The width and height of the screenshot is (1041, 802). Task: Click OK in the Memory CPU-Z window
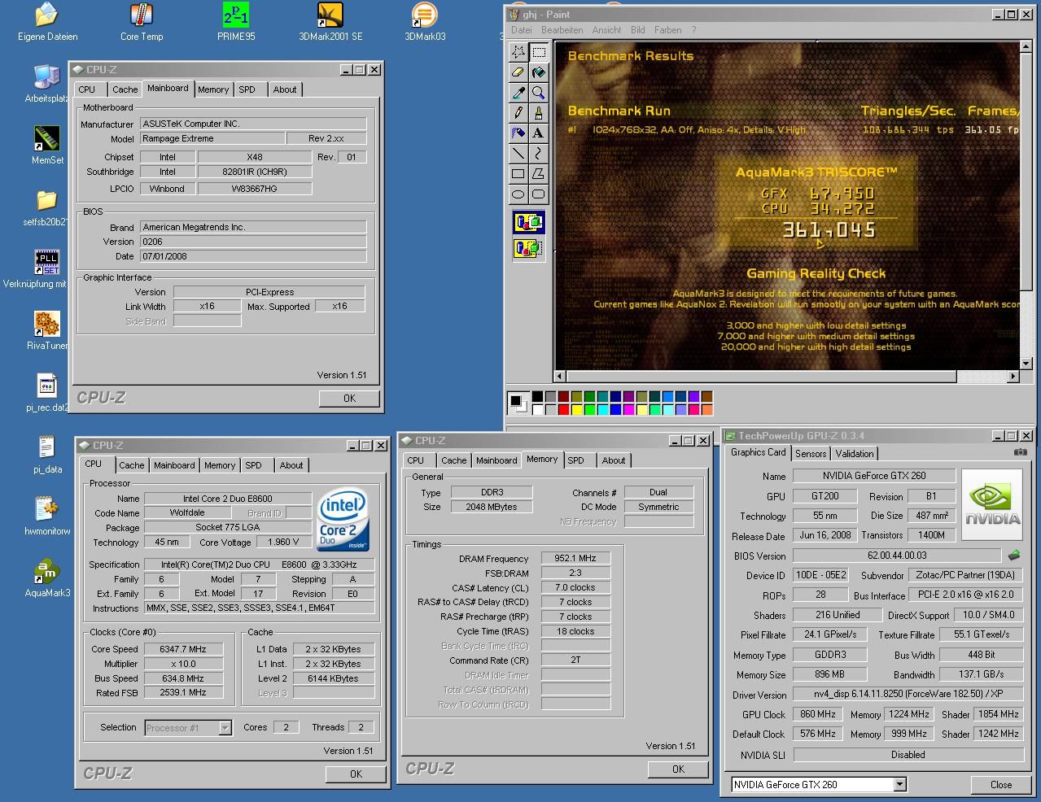click(678, 769)
